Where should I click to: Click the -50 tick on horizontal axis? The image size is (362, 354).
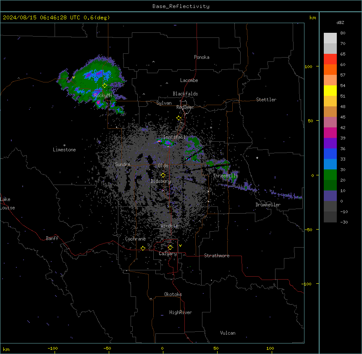click(x=107, y=348)
